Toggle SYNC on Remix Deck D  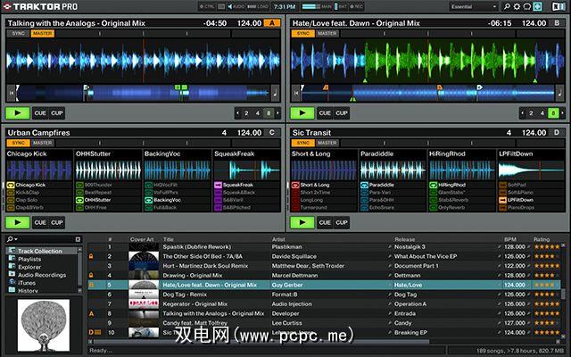click(303, 143)
